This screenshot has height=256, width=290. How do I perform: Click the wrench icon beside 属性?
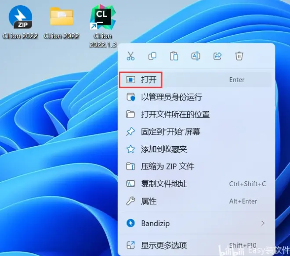[130, 201]
